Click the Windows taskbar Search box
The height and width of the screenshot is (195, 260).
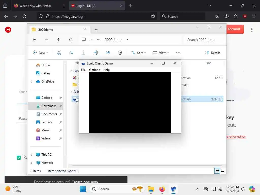(117, 189)
